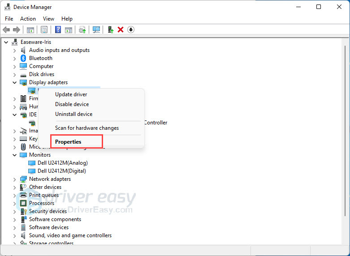Expand the Network adapters category
Image resolution: width=350 pixels, height=256 pixels.
pos(15,179)
